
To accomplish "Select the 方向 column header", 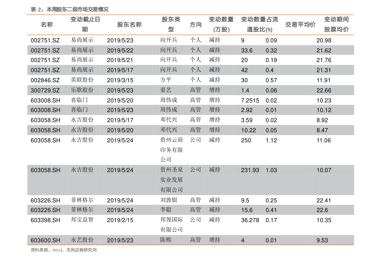I will (195, 25).
